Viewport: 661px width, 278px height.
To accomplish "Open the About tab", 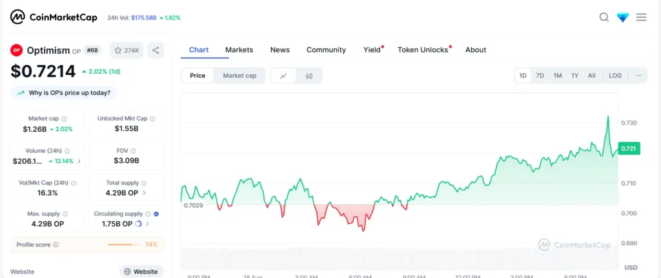I will click(x=476, y=50).
